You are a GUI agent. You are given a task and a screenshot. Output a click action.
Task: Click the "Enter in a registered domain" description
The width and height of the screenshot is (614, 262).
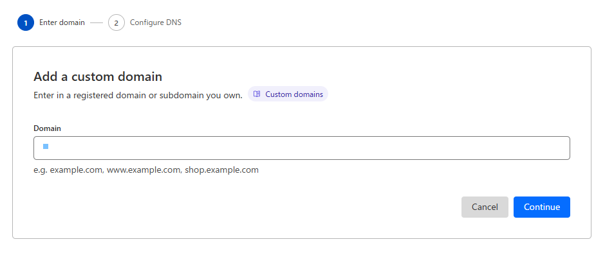click(138, 95)
